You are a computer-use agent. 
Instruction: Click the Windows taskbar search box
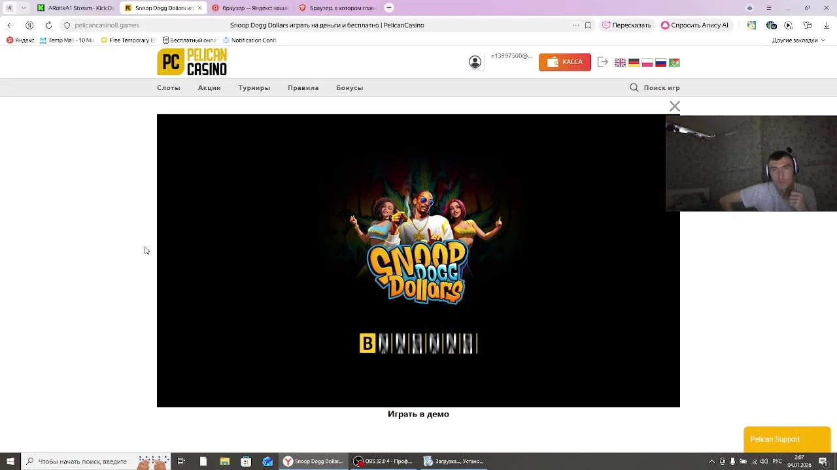[x=95, y=462]
